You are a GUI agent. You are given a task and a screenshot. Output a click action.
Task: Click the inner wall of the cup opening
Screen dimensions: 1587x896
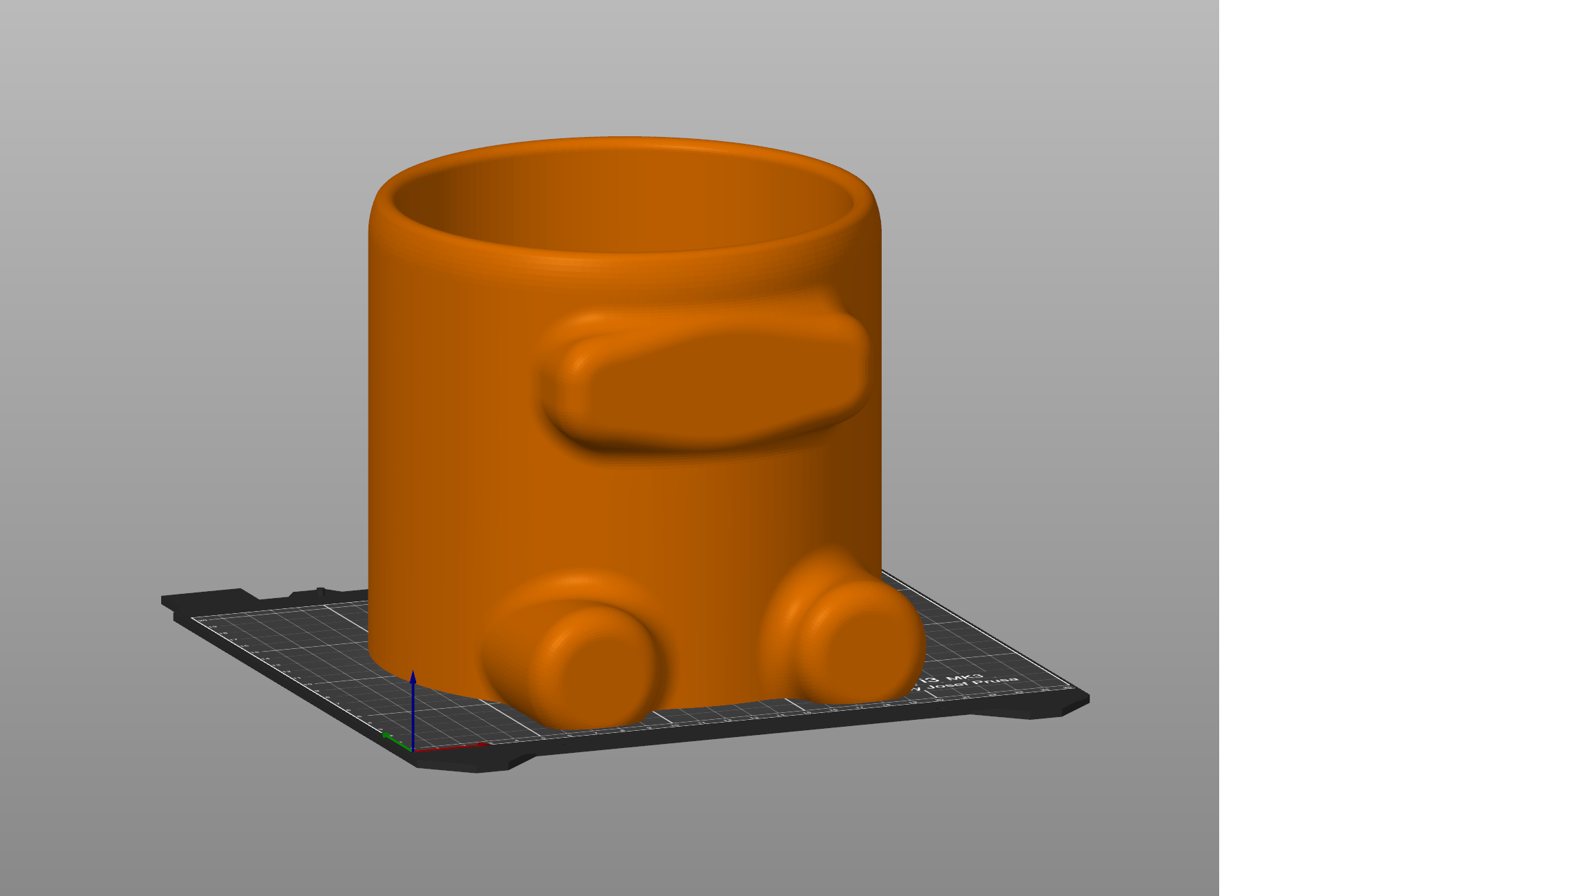tap(623, 200)
